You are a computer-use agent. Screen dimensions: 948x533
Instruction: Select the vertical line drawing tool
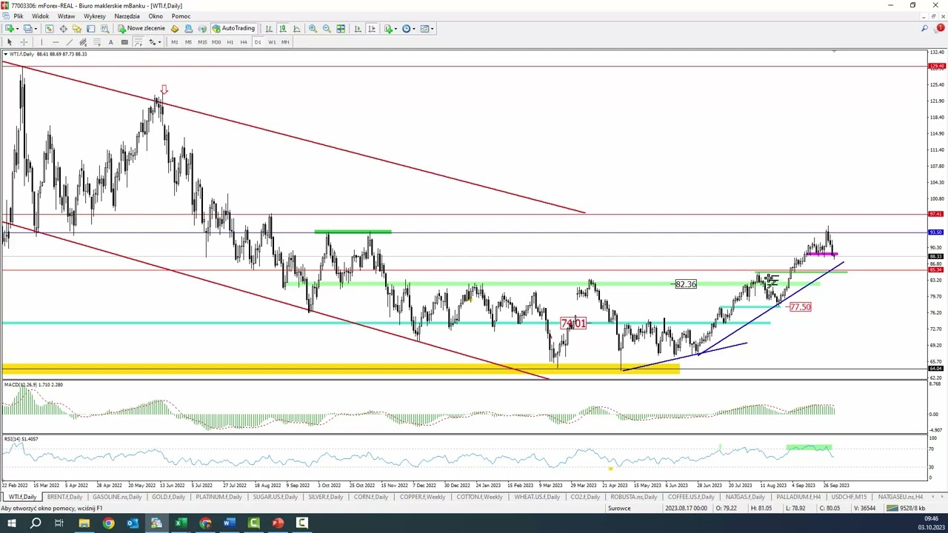coord(41,42)
